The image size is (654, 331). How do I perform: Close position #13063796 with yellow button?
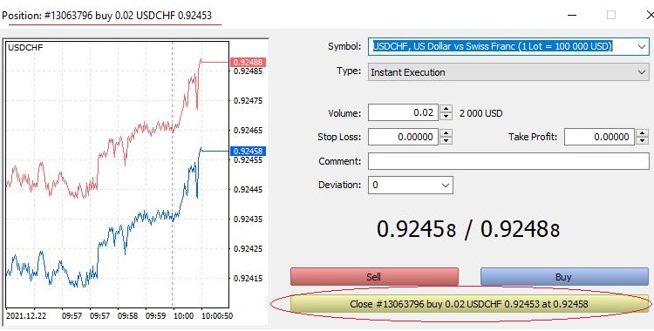coord(469,304)
